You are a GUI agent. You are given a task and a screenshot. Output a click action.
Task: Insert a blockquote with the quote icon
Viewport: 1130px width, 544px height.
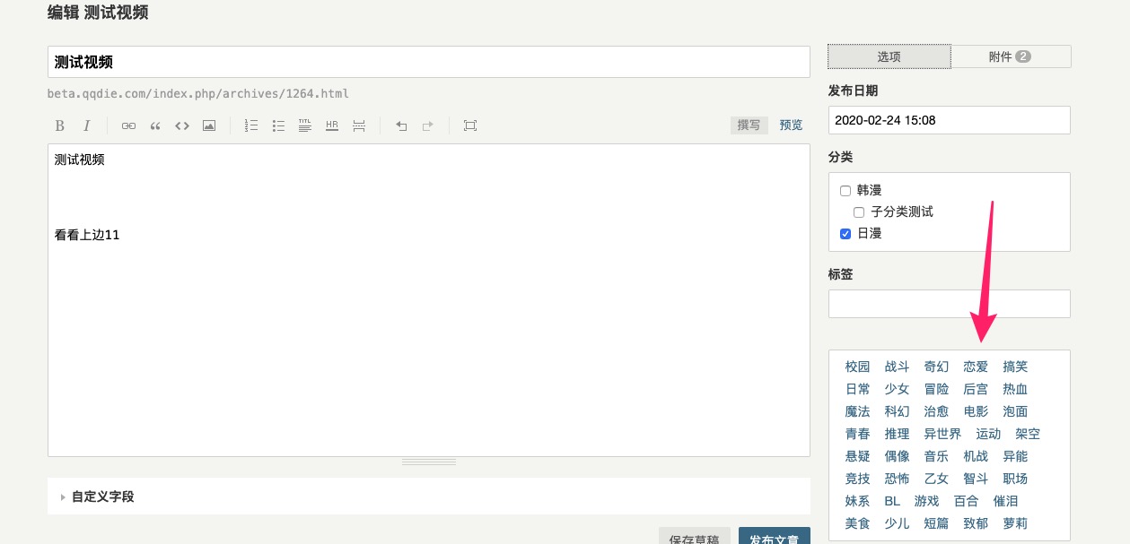(x=155, y=125)
